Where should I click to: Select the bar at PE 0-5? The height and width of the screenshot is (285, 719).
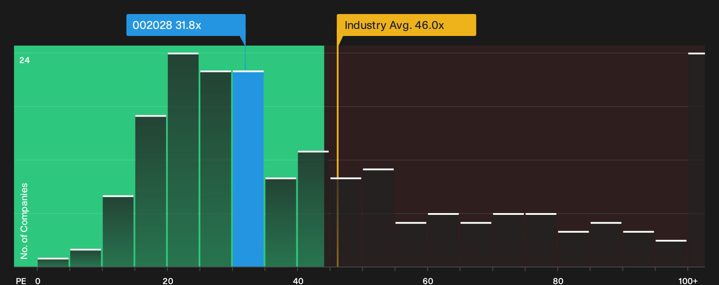53,262
